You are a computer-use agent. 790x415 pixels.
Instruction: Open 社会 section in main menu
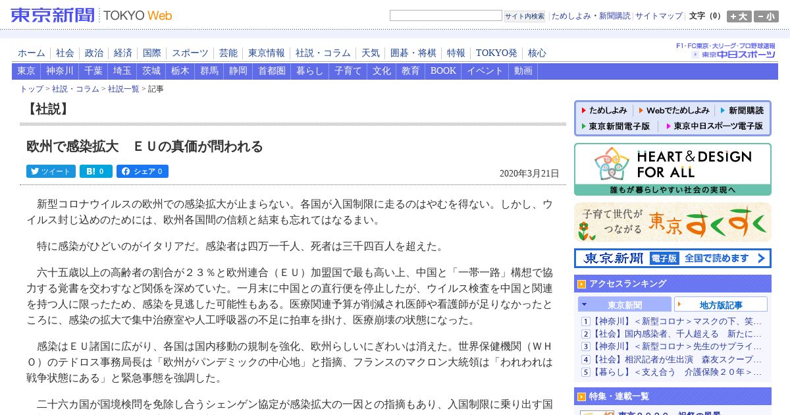click(65, 53)
